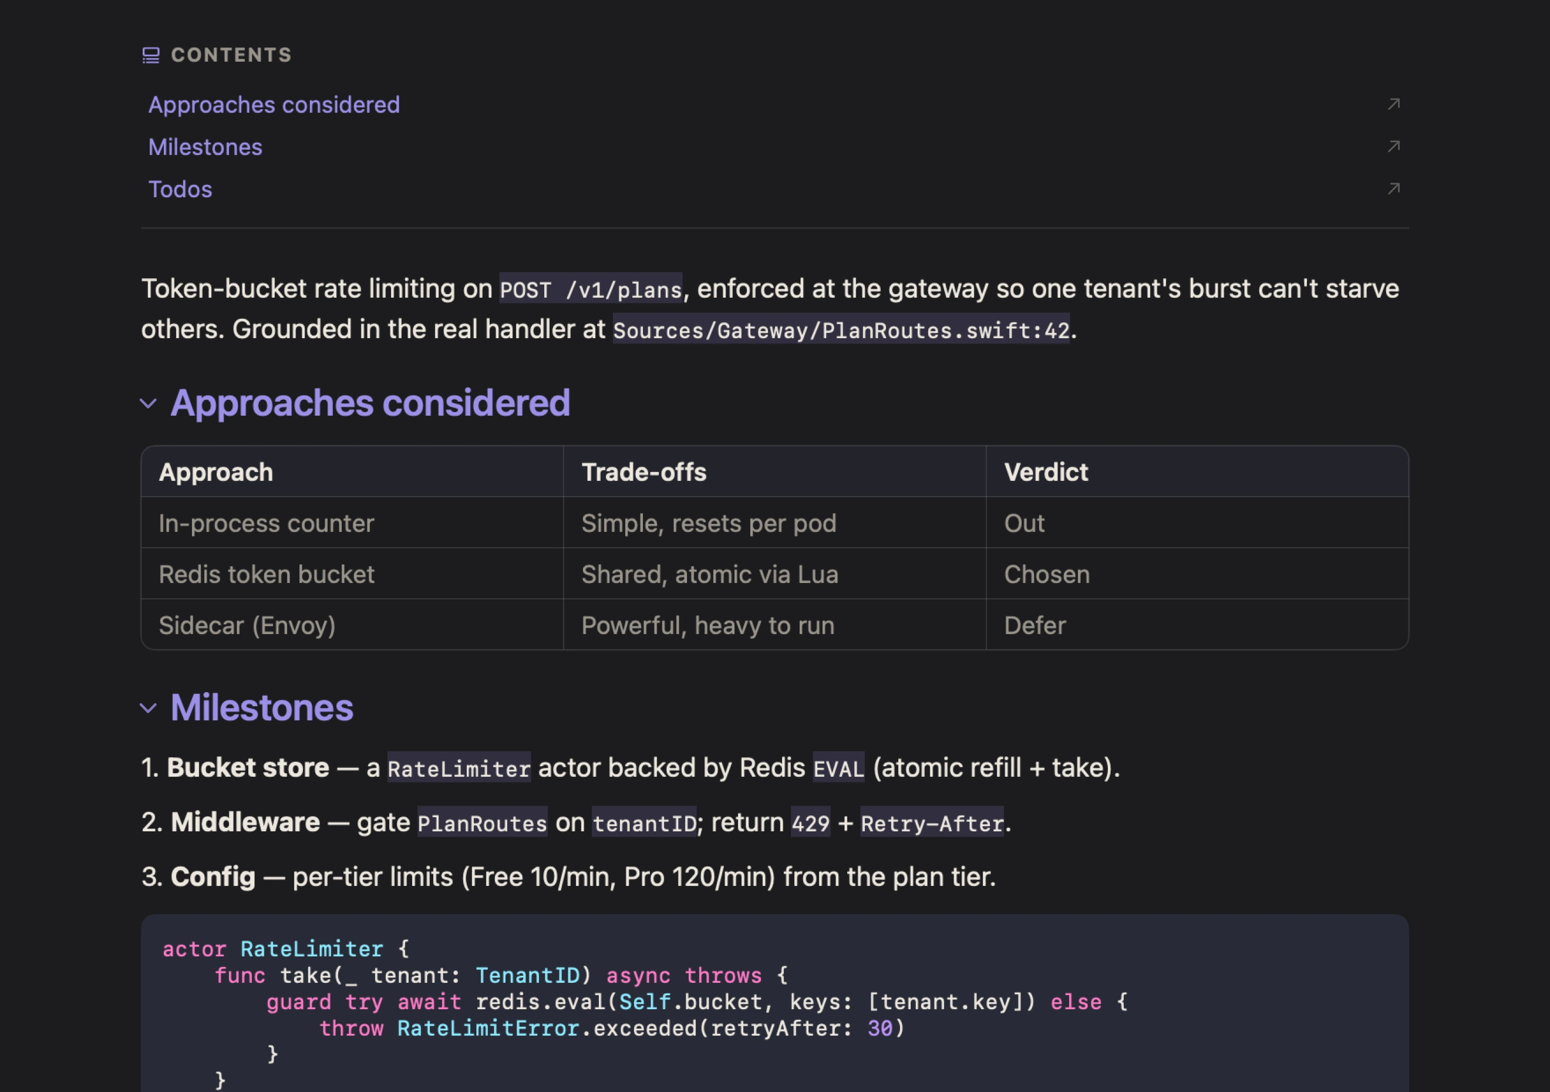1550x1092 pixels.
Task: Click the 'Retry-After' inline code
Action: coord(932,823)
